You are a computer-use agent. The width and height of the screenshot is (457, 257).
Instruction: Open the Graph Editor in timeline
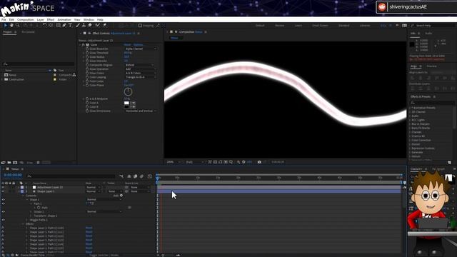[150, 176]
